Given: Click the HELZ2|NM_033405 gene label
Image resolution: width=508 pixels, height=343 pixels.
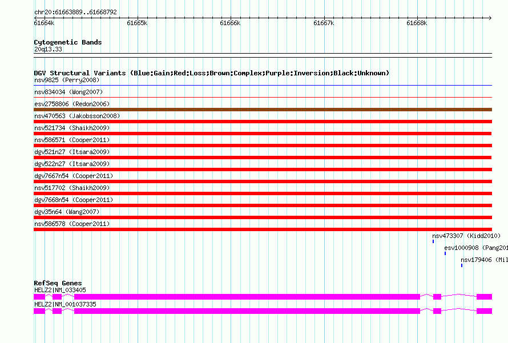Looking at the screenshot, I should click(60, 290).
